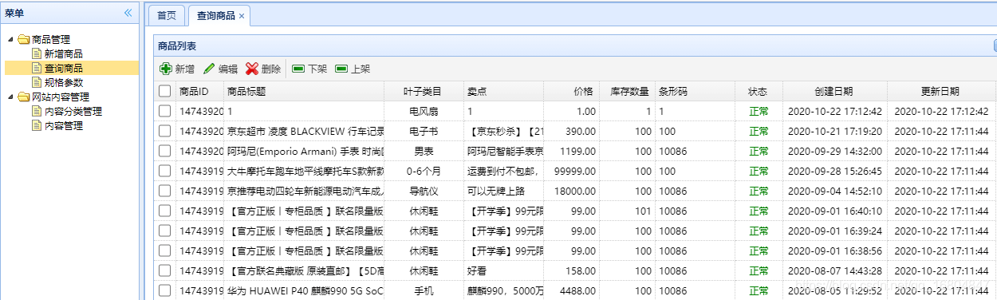Check the row created 2020-09-01 16:40:10
997x300 pixels.
click(165, 211)
